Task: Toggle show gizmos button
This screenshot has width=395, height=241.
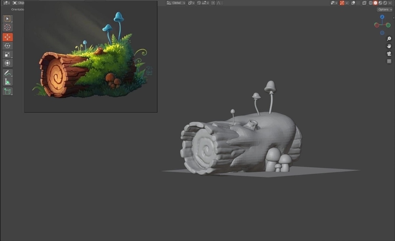Action: [x=342, y=3]
